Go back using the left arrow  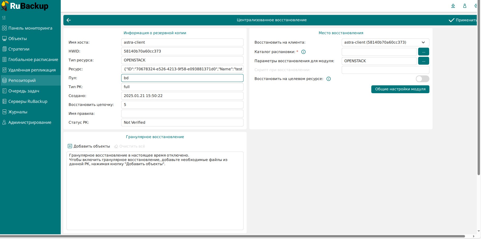(69, 20)
